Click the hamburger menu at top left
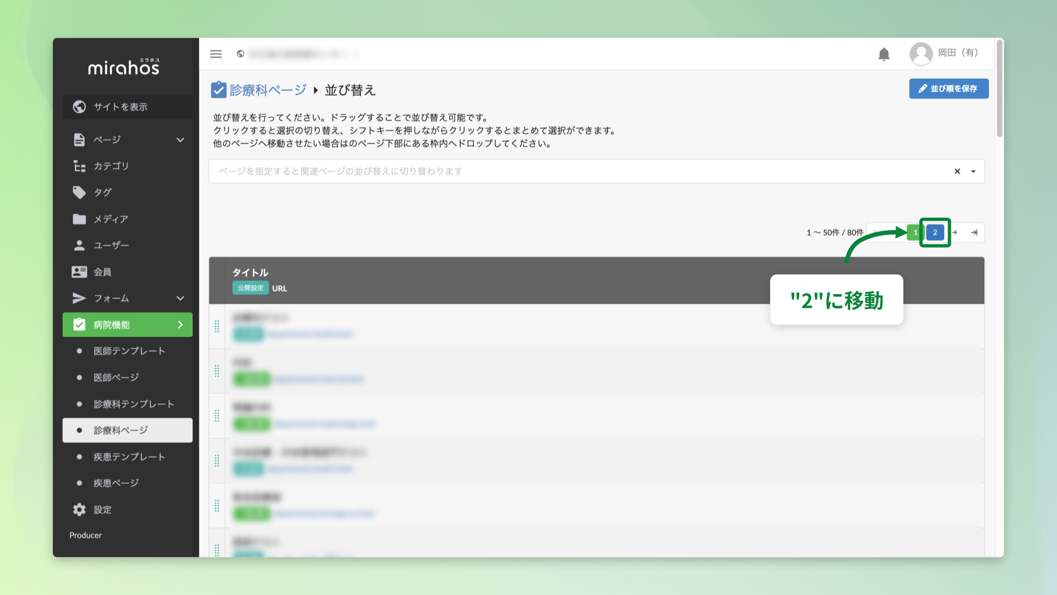 pyautogui.click(x=215, y=53)
